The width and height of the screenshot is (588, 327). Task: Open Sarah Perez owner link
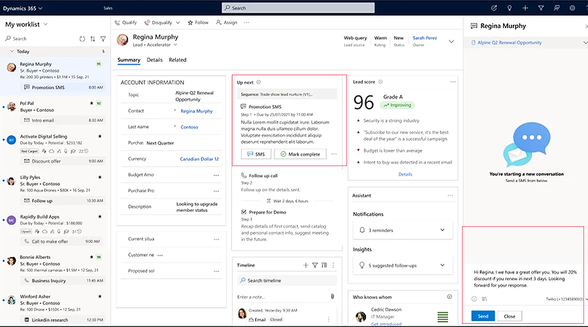point(425,38)
